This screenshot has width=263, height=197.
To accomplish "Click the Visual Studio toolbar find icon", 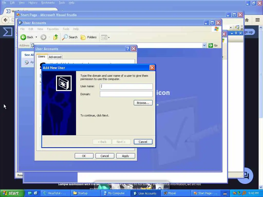I will 237,27.
